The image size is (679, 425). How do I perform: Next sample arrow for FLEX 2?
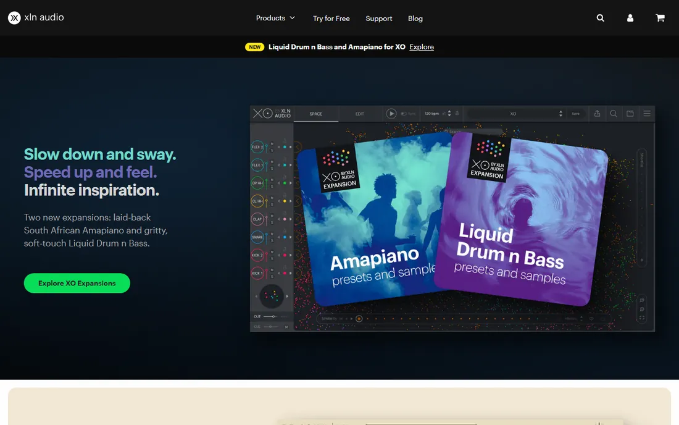pos(291,147)
